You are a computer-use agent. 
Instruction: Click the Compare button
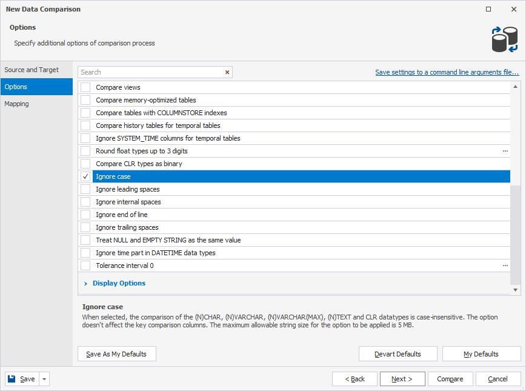click(x=450, y=379)
